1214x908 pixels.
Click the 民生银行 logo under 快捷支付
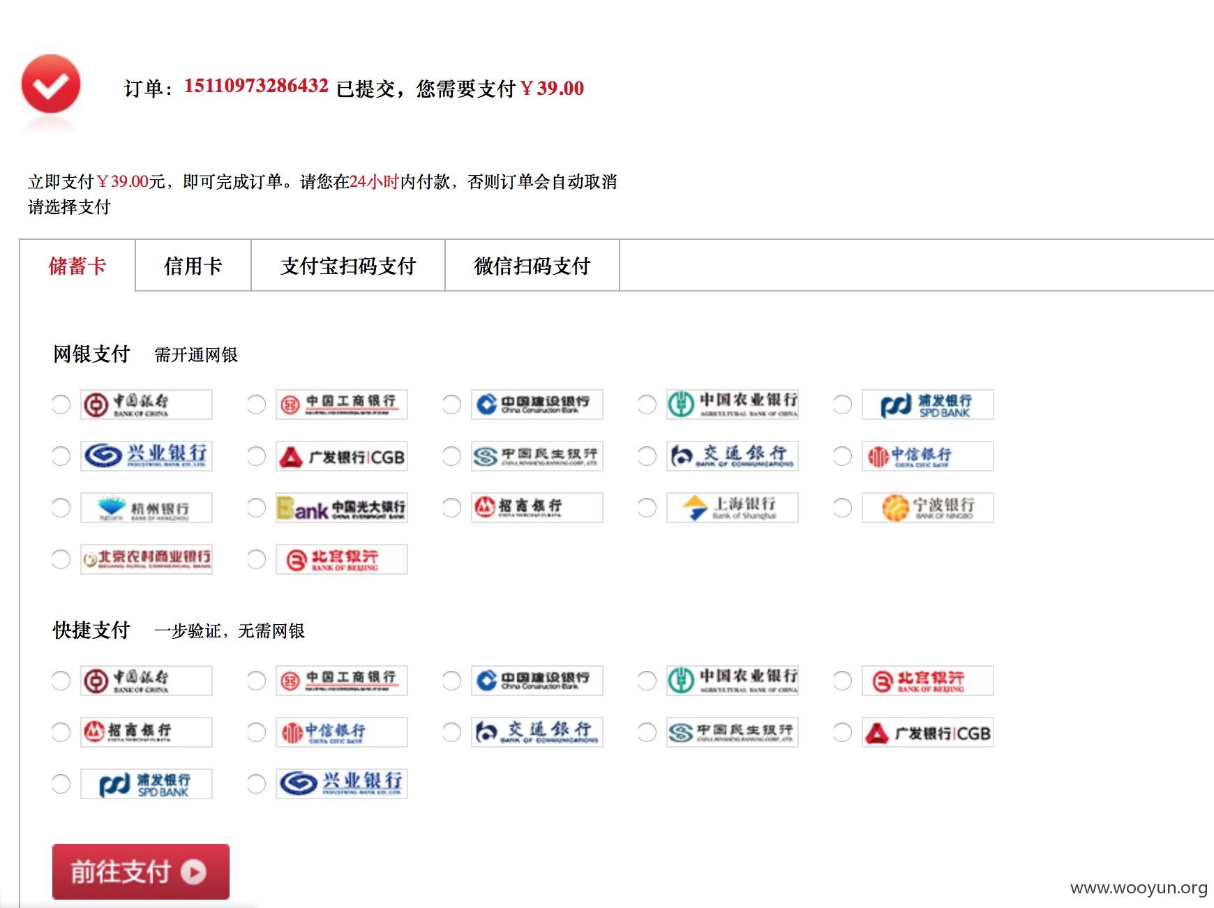(733, 732)
